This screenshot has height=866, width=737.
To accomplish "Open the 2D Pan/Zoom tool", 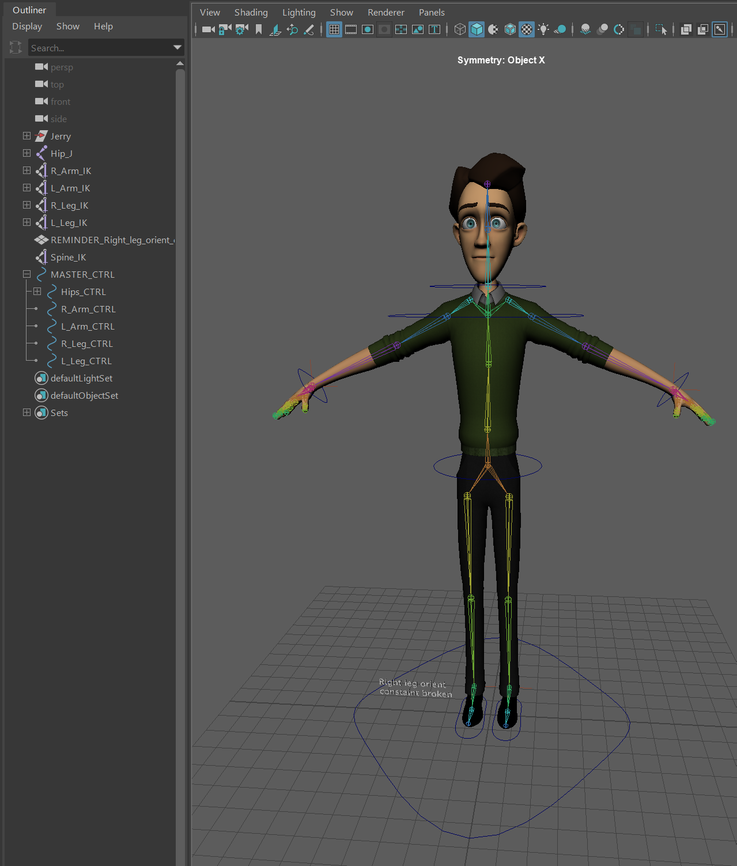I will pyautogui.click(x=292, y=29).
